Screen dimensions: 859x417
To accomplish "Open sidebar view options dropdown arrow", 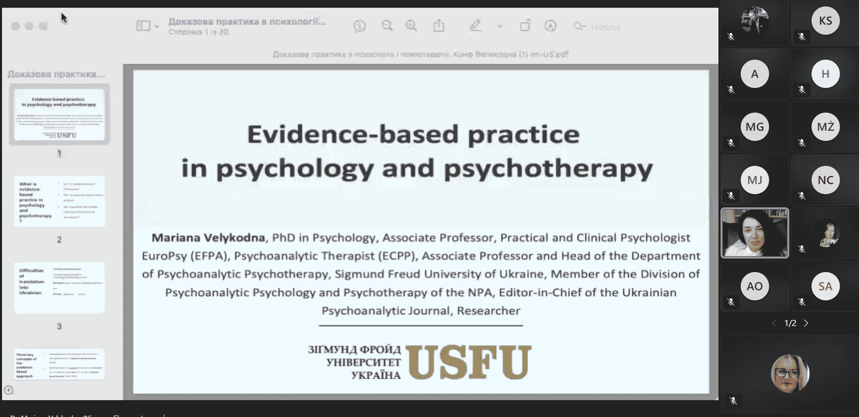I will pyautogui.click(x=157, y=26).
